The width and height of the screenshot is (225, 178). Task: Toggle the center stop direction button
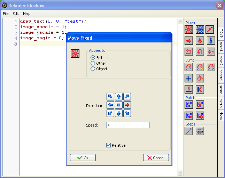click(118, 105)
